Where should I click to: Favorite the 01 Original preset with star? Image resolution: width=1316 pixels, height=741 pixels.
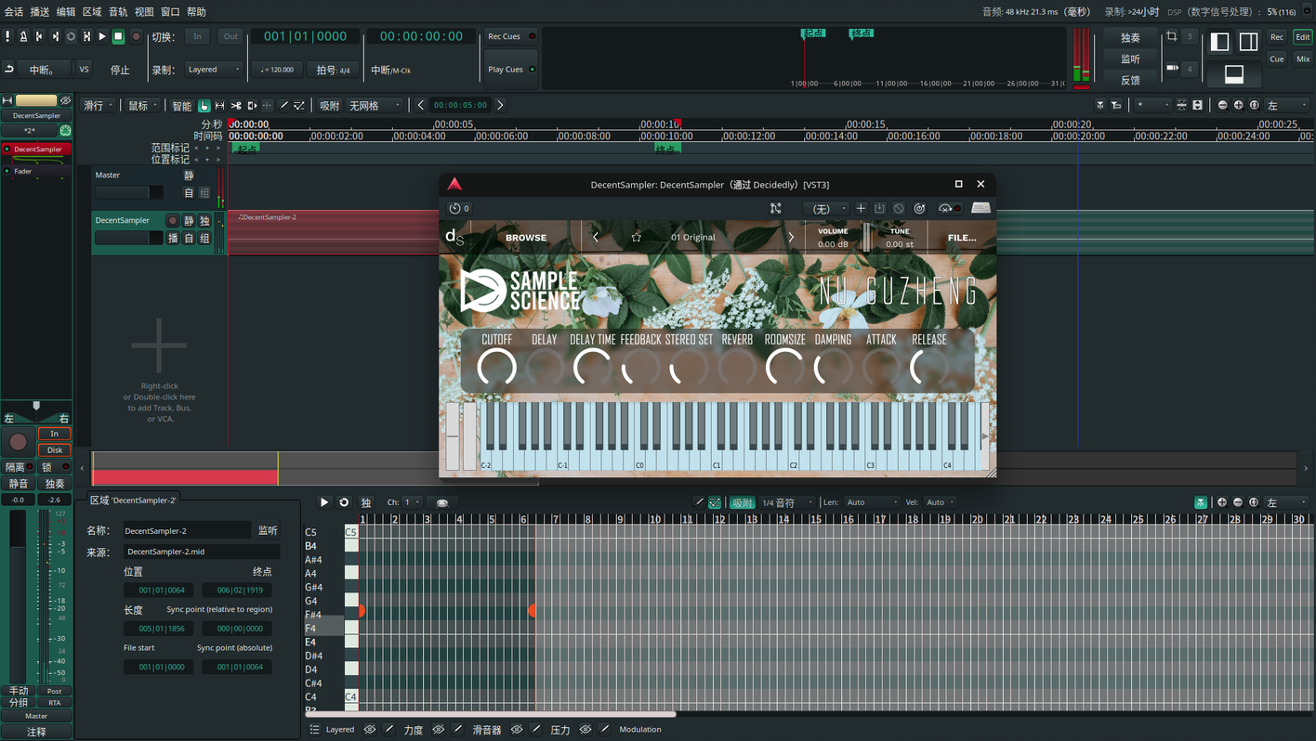637,238
